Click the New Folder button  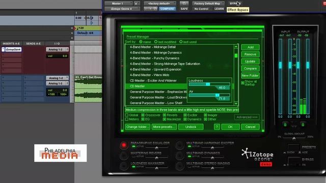(x=250, y=76)
